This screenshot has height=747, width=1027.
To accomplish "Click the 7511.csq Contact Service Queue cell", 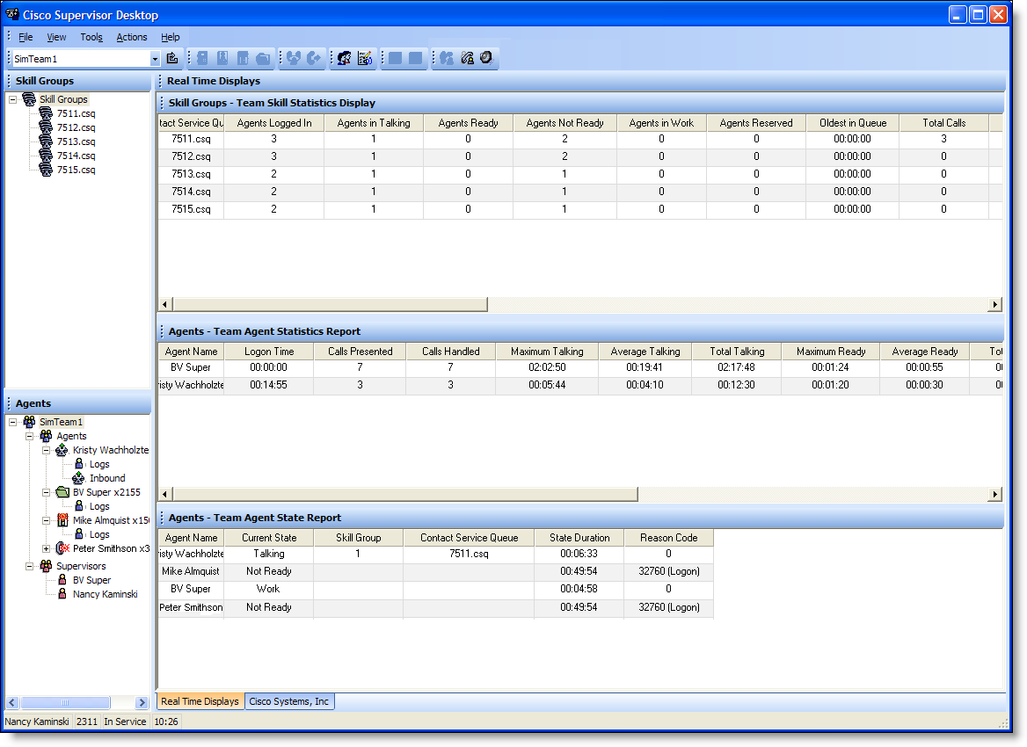I will tap(469, 554).
